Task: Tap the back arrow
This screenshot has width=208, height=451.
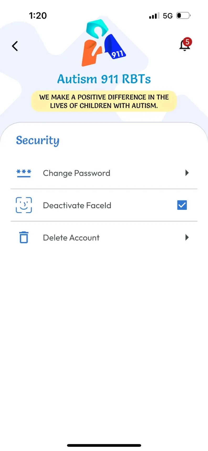Action: click(x=15, y=46)
